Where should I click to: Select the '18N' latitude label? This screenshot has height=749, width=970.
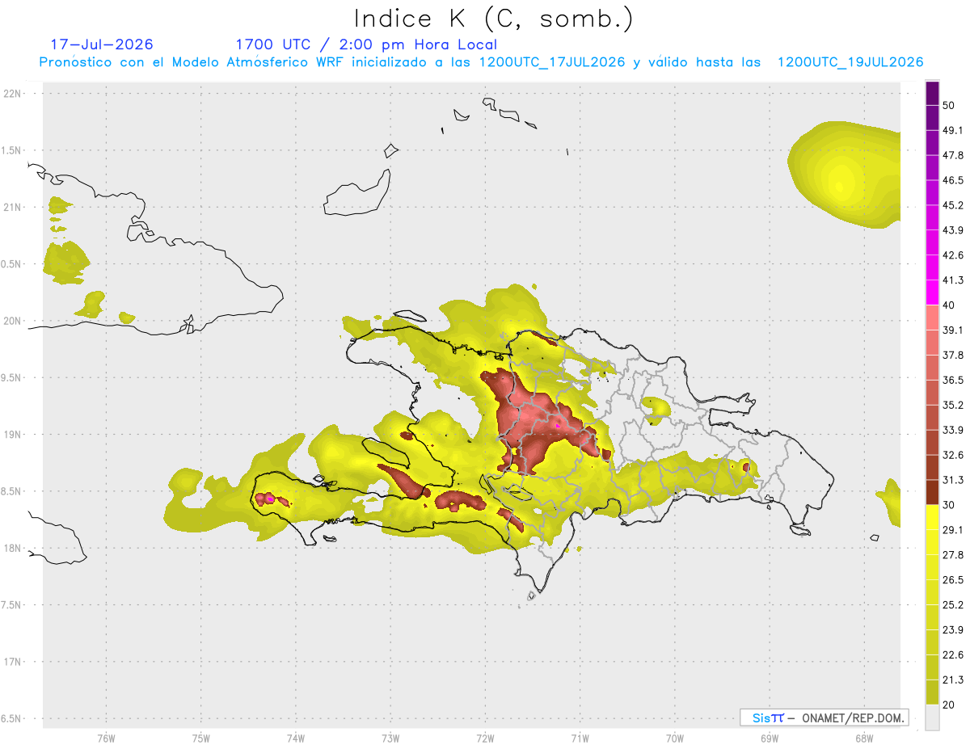coord(14,548)
